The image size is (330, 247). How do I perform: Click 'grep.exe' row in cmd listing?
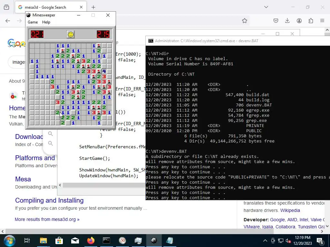click(x=206, y=121)
